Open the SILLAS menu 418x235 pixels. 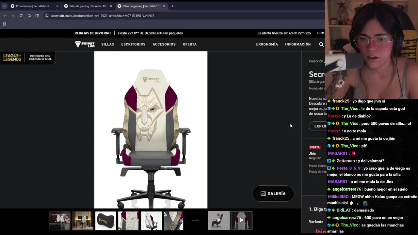[x=107, y=44]
